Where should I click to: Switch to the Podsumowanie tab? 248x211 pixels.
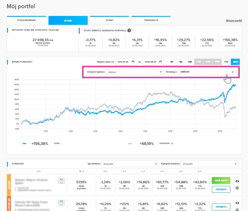27,20
